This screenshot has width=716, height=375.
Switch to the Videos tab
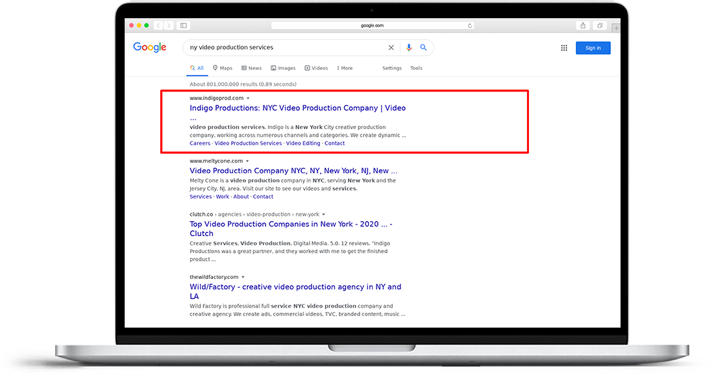(316, 68)
